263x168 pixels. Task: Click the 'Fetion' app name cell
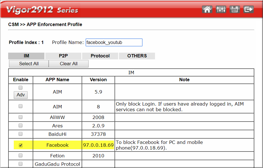57,156
